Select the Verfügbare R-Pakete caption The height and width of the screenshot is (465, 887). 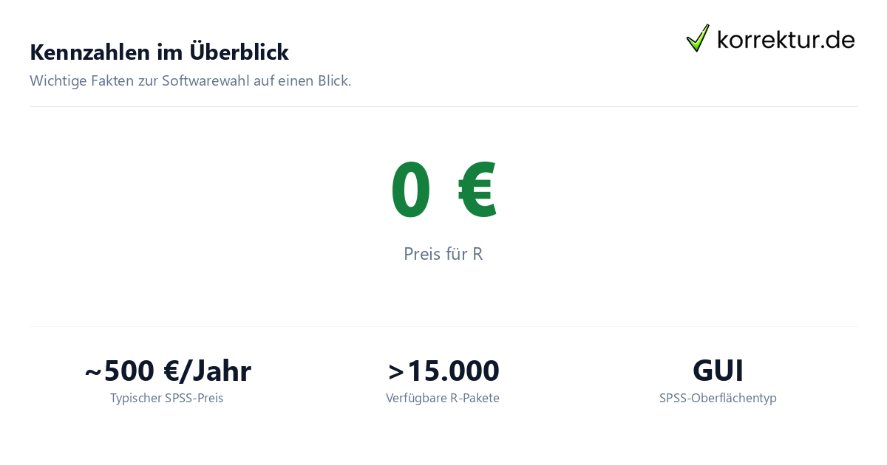tap(443, 398)
